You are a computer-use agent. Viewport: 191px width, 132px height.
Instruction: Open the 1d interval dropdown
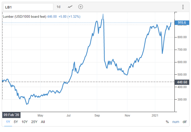(59, 7)
